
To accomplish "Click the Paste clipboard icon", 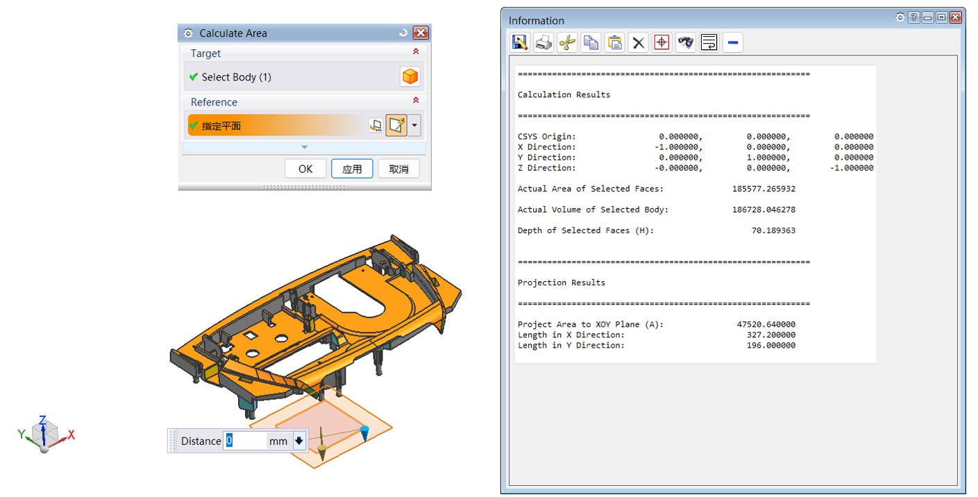I will click(614, 43).
